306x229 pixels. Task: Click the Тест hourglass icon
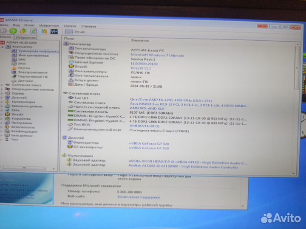tap(7, 140)
